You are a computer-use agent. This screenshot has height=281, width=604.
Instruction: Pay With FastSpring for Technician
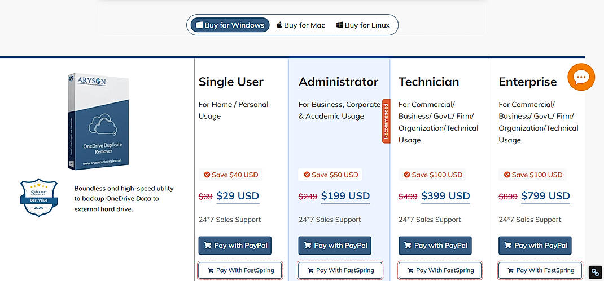pos(440,270)
